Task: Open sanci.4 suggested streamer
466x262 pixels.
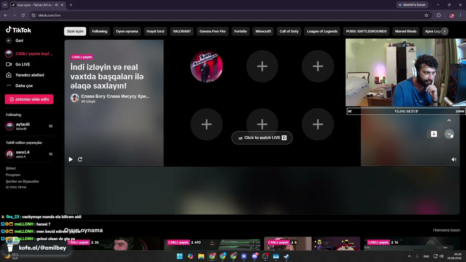Action: 29,154
